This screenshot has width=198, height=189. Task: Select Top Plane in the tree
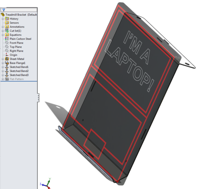coord(16,47)
